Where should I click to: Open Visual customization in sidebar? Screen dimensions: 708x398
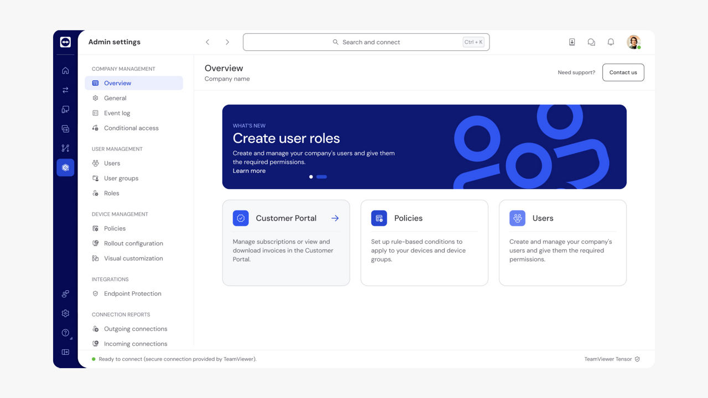(x=134, y=258)
